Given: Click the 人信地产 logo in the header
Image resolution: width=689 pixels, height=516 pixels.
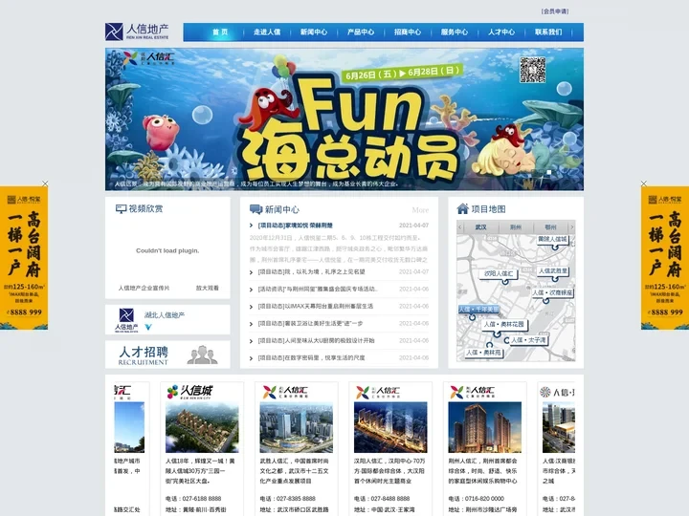Looking at the screenshot, I should pyautogui.click(x=137, y=32).
